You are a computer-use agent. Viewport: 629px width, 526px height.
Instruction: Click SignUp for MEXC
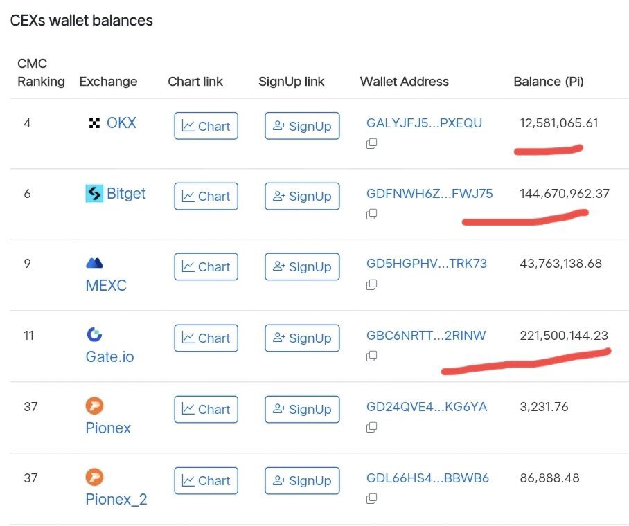(x=302, y=266)
